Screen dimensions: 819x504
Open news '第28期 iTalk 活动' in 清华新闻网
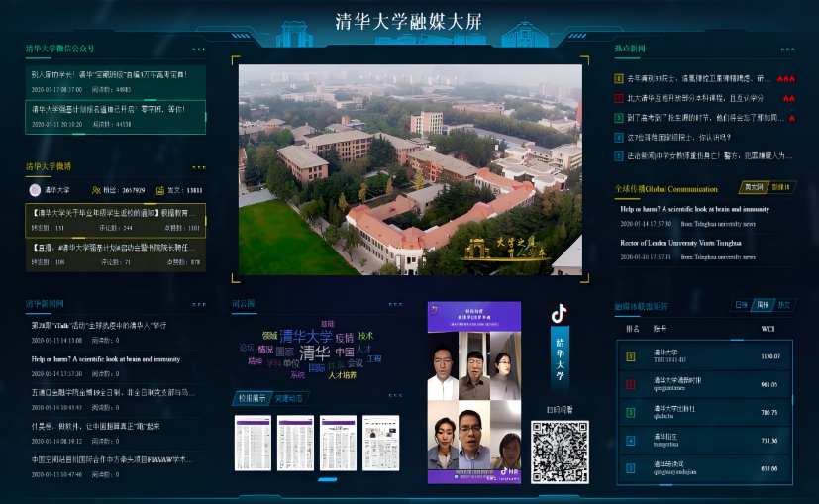(x=116, y=332)
